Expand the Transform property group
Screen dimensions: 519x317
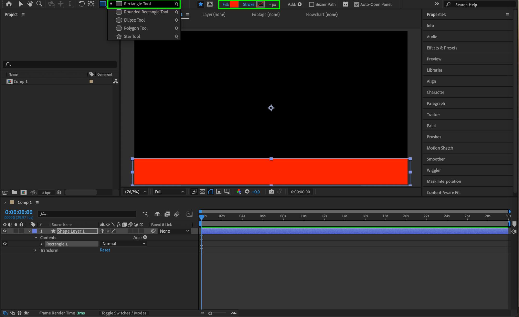tap(35, 250)
